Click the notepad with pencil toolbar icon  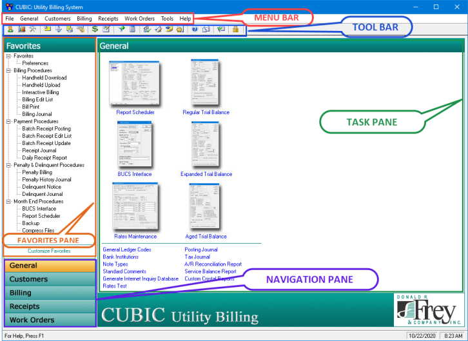coord(106,29)
